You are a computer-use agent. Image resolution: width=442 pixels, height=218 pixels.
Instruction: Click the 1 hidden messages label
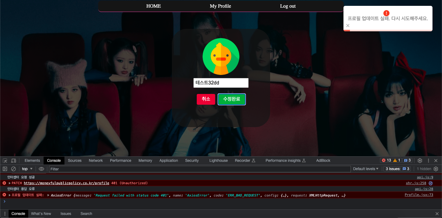pos(424,169)
